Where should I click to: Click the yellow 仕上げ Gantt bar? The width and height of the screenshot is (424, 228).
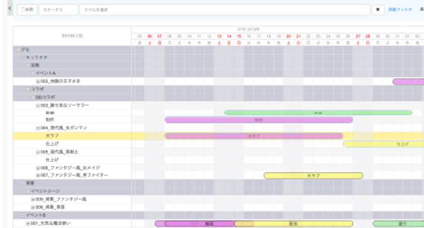[384, 144]
